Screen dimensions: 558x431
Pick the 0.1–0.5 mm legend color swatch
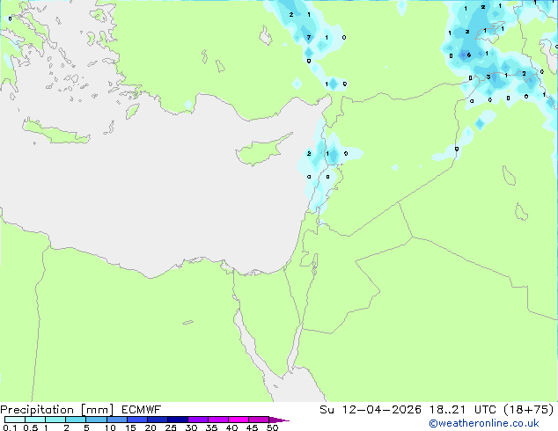pyautogui.click(x=15, y=420)
